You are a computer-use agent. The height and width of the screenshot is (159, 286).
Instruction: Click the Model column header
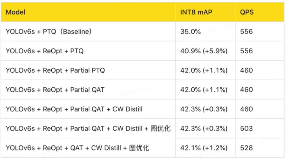(x=16, y=12)
